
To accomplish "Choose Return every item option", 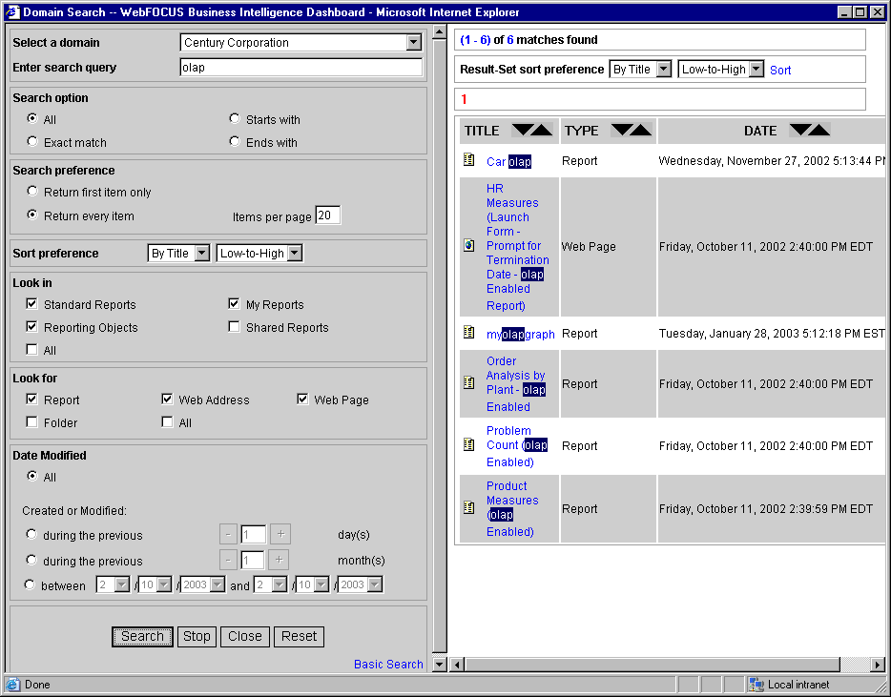I will pyautogui.click(x=32, y=215).
